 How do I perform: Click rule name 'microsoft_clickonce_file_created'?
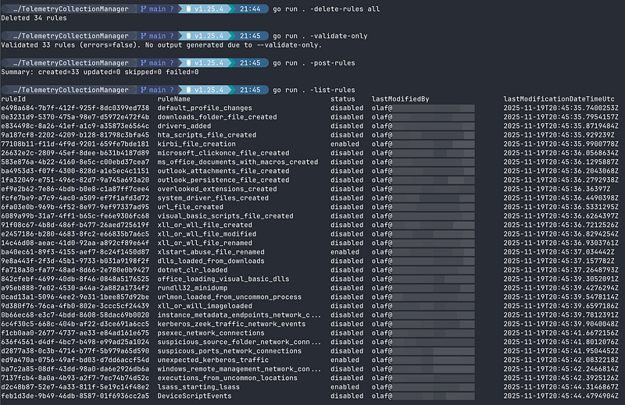point(223,153)
